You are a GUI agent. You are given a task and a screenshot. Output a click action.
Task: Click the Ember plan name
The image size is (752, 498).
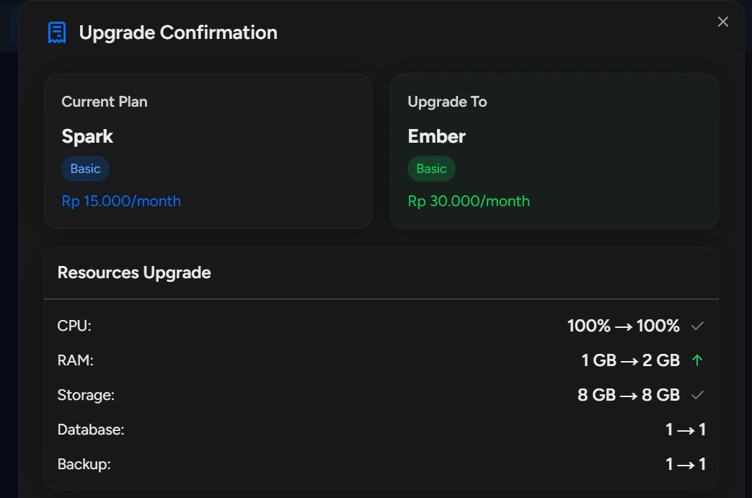[436, 137]
